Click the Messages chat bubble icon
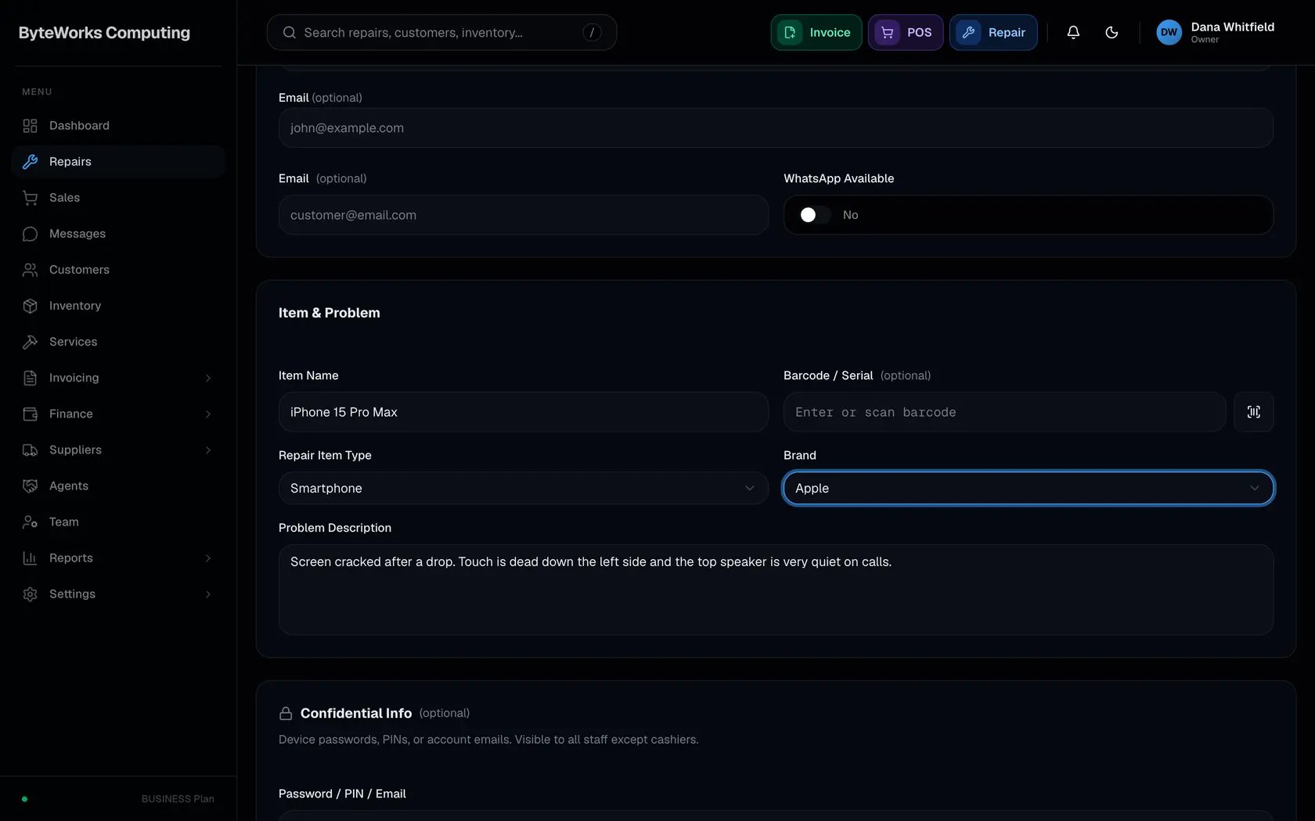Viewport: 1315px width, 821px height. coord(31,234)
